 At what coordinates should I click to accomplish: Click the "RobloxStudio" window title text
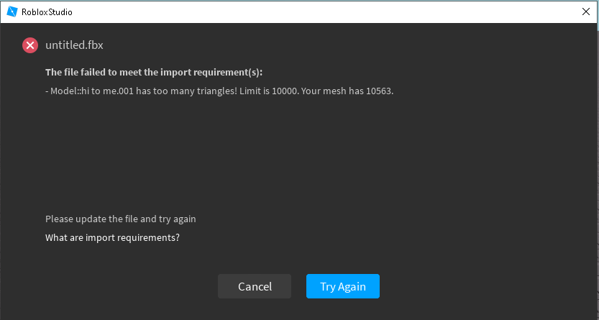tap(47, 12)
